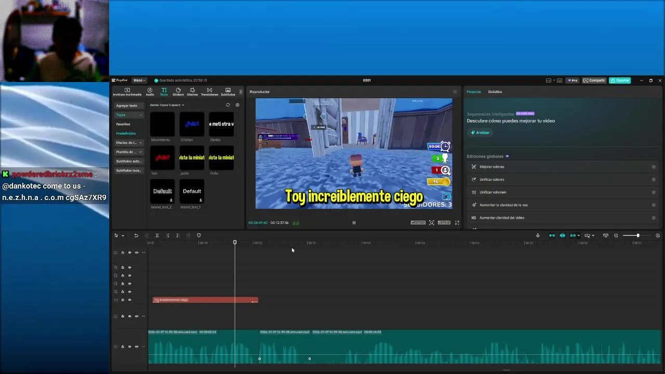This screenshot has width=665, height=374.
Task: Open the Transiciones tab
Action: 209,92
